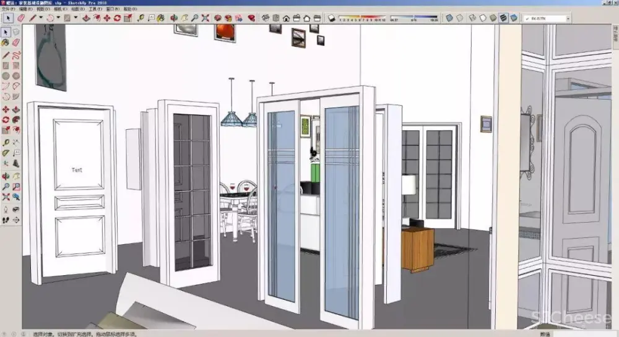Toggle the X-ray face style
The width and height of the screenshot is (619, 337).
(449, 18)
